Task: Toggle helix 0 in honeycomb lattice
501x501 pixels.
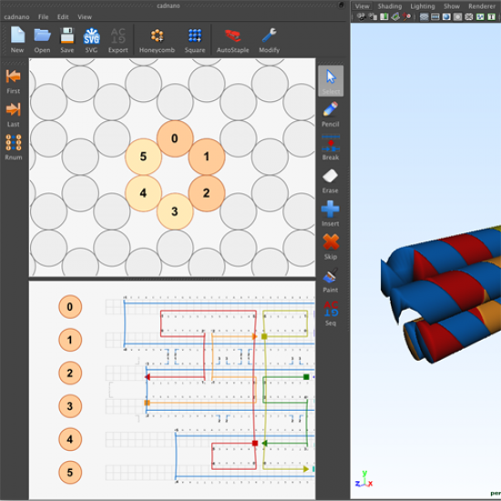Action: point(175,138)
